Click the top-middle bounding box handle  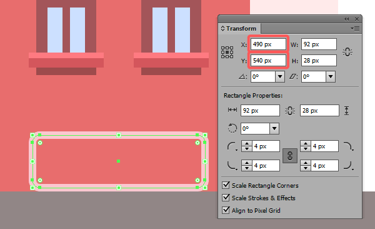[119, 135]
